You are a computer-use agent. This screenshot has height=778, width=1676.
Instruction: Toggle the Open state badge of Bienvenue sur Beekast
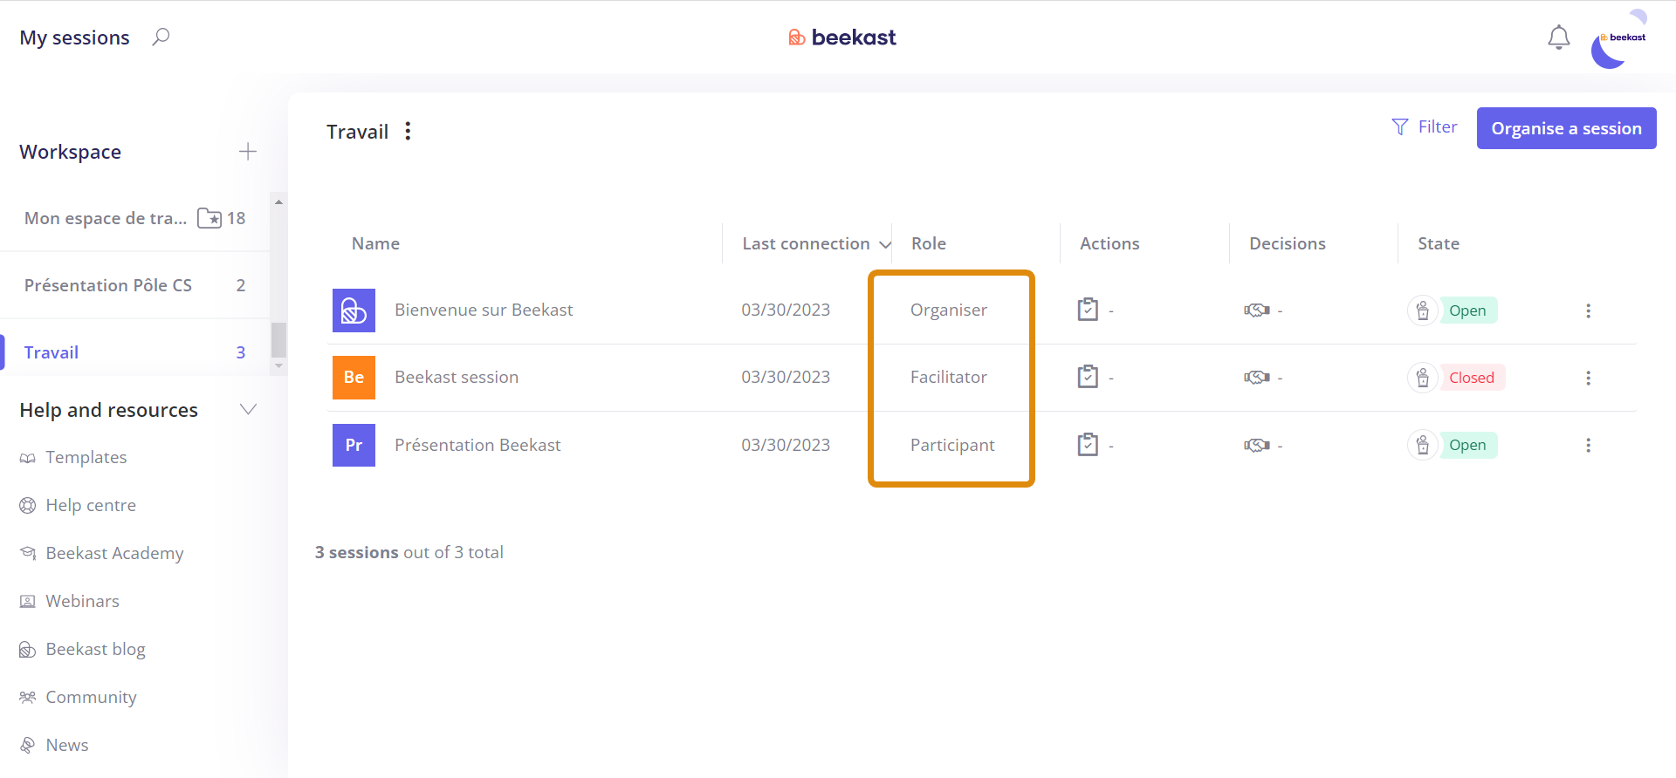(1467, 311)
